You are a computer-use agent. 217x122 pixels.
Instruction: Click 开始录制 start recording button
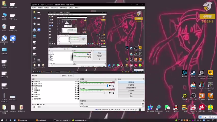pyautogui.click(x=131, y=85)
